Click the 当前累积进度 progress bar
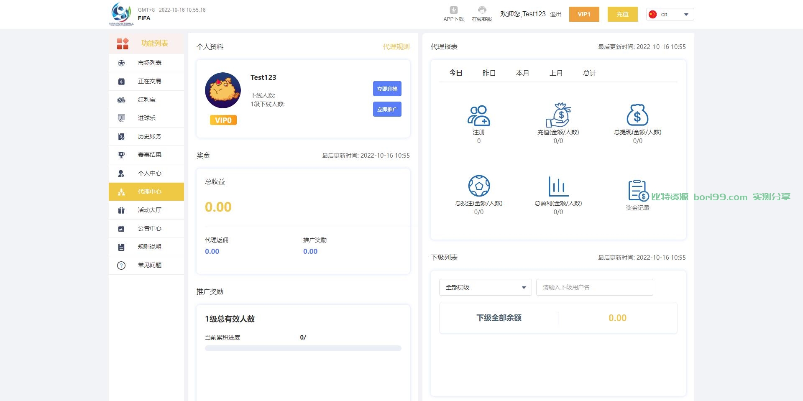Viewport: 803px width, 401px height. [x=303, y=348]
